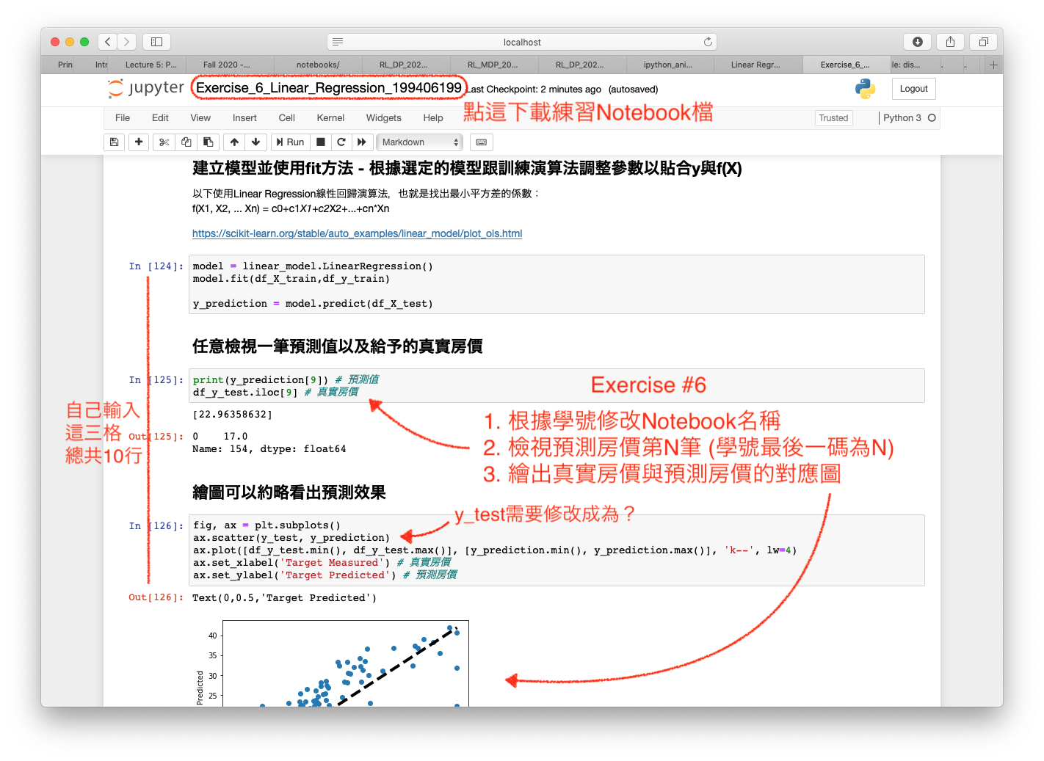Viewport: 1044px width, 761px height.
Task: Cut selected cell with scissors icon
Action: point(164,142)
